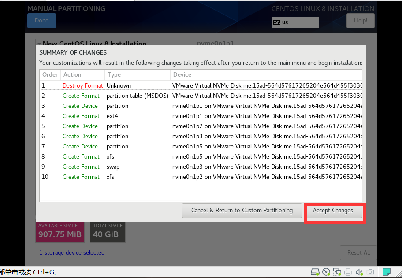The image size is (402, 278).
Task: Select row 4 ext4 format entry
Action: [201, 116]
